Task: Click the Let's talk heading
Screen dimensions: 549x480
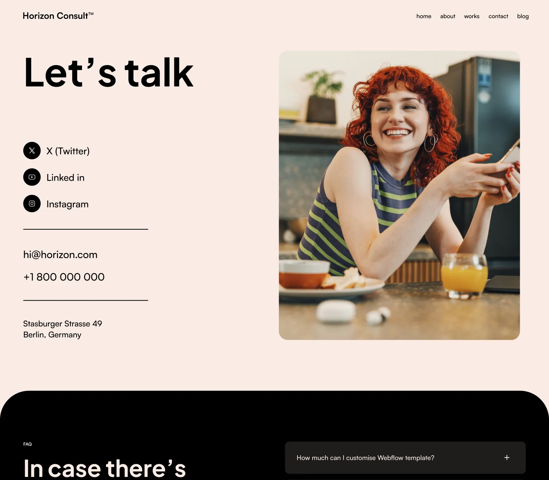Action: (109, 73)
